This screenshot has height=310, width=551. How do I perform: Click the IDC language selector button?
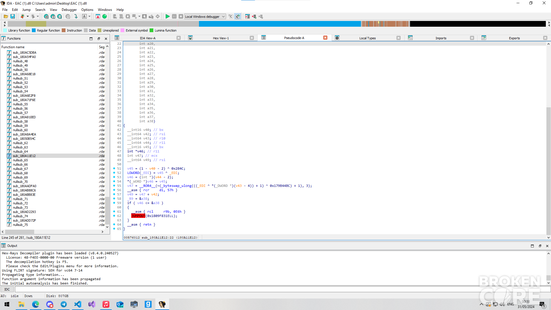click(7, 289)
